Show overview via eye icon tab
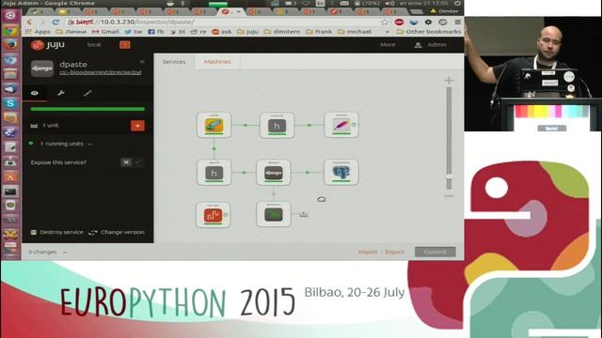The image size is (602, 338). click(x=35, y=93)
